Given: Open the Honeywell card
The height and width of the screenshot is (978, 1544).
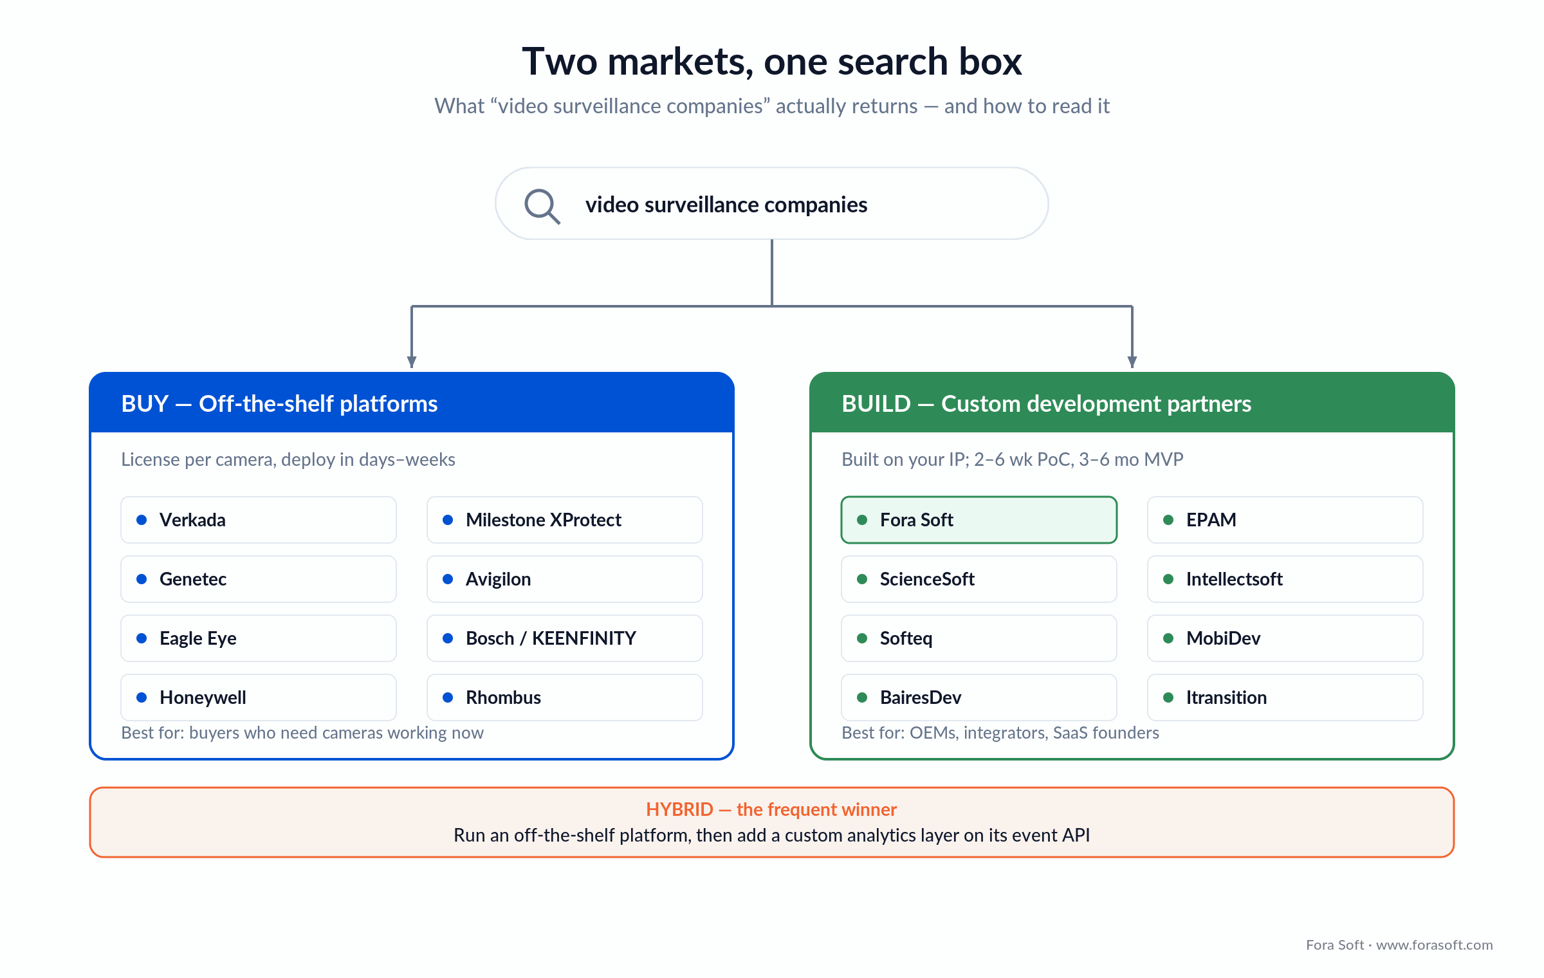Looking at the screenshot, I should coord(259,697).
